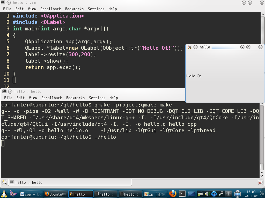Switch to the 'cpp - Do' taskbar entry
Viewport: 265px width, 198px height.
pos(31,194)
